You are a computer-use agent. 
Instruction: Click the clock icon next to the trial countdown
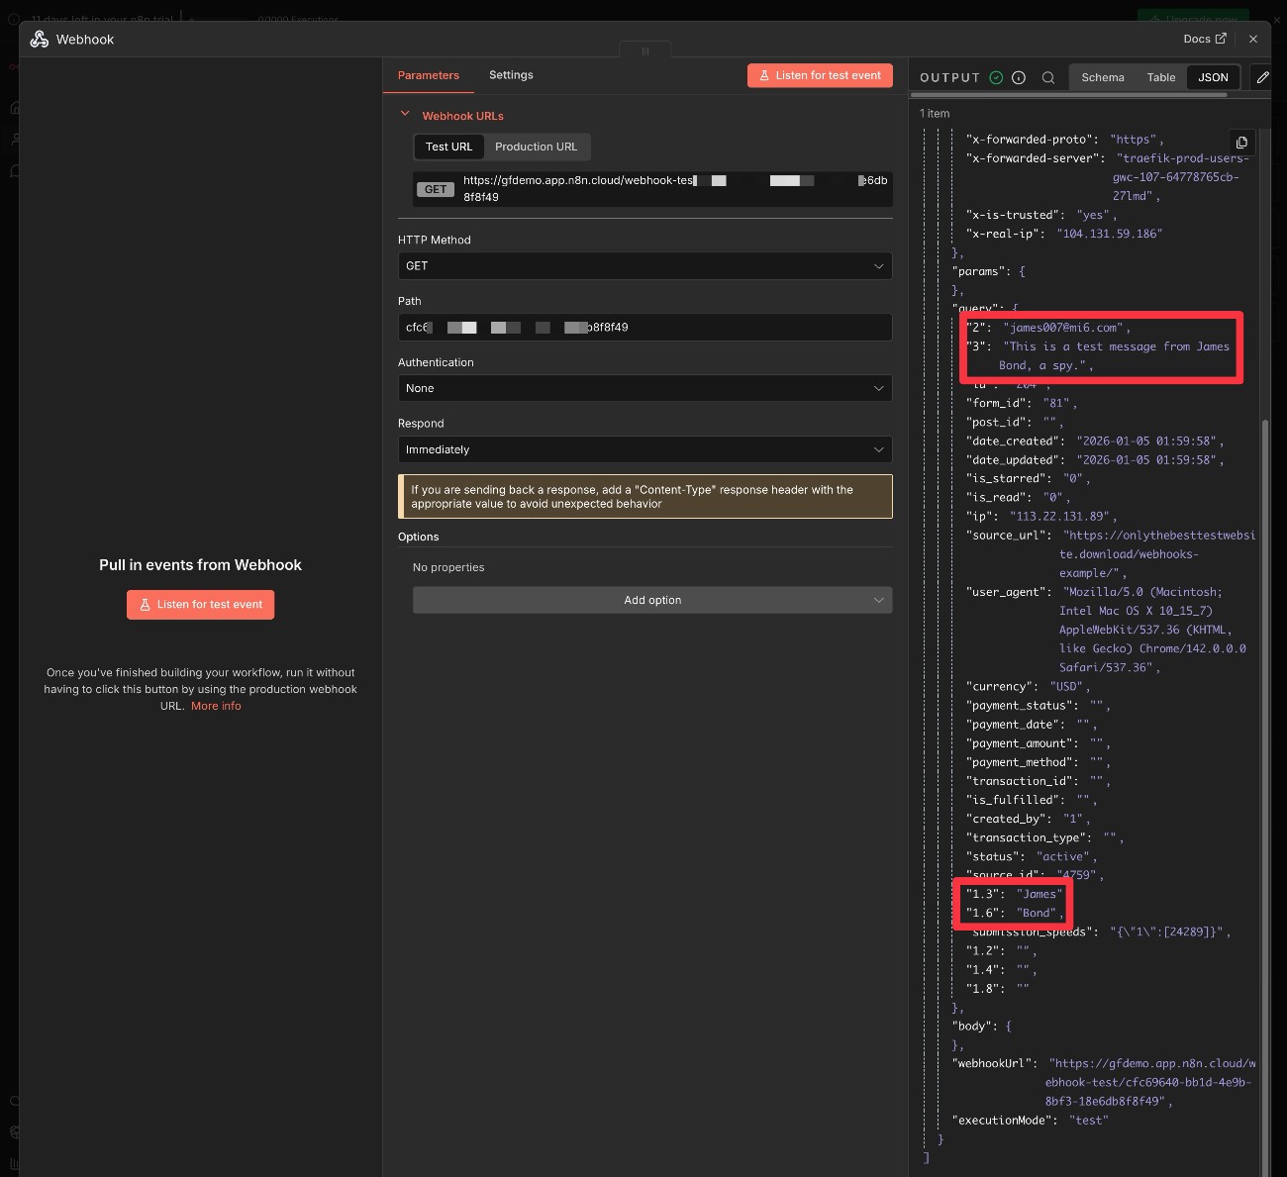tap(13, 19)
